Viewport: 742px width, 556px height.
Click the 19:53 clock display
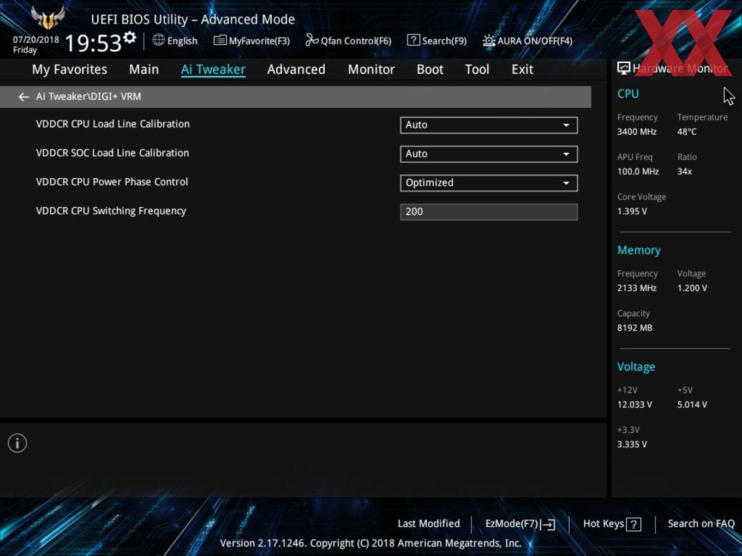[x=93, y=43]
